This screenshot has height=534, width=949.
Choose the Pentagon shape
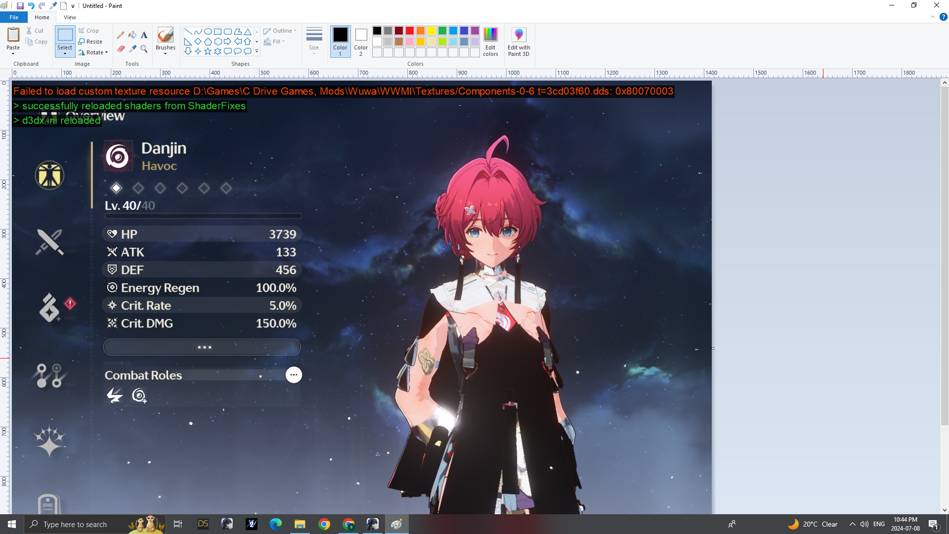pyautogui.click(x=208, y=41)
